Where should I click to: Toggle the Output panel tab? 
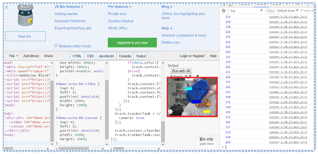click(141, 56)
